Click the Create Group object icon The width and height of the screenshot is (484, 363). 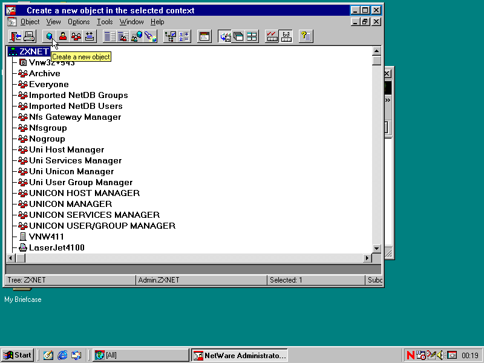click(x=76, y=36)
